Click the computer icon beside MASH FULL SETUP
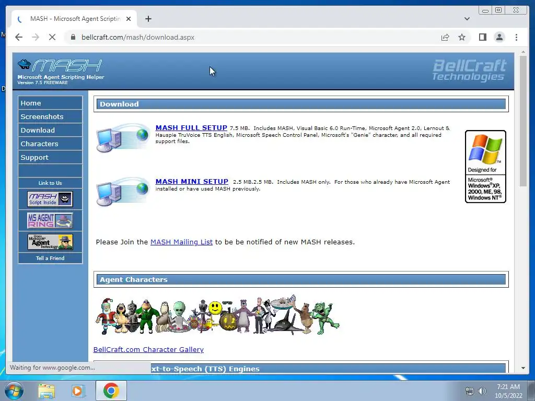Screen dimensions: 535x401 pos(123,138)
